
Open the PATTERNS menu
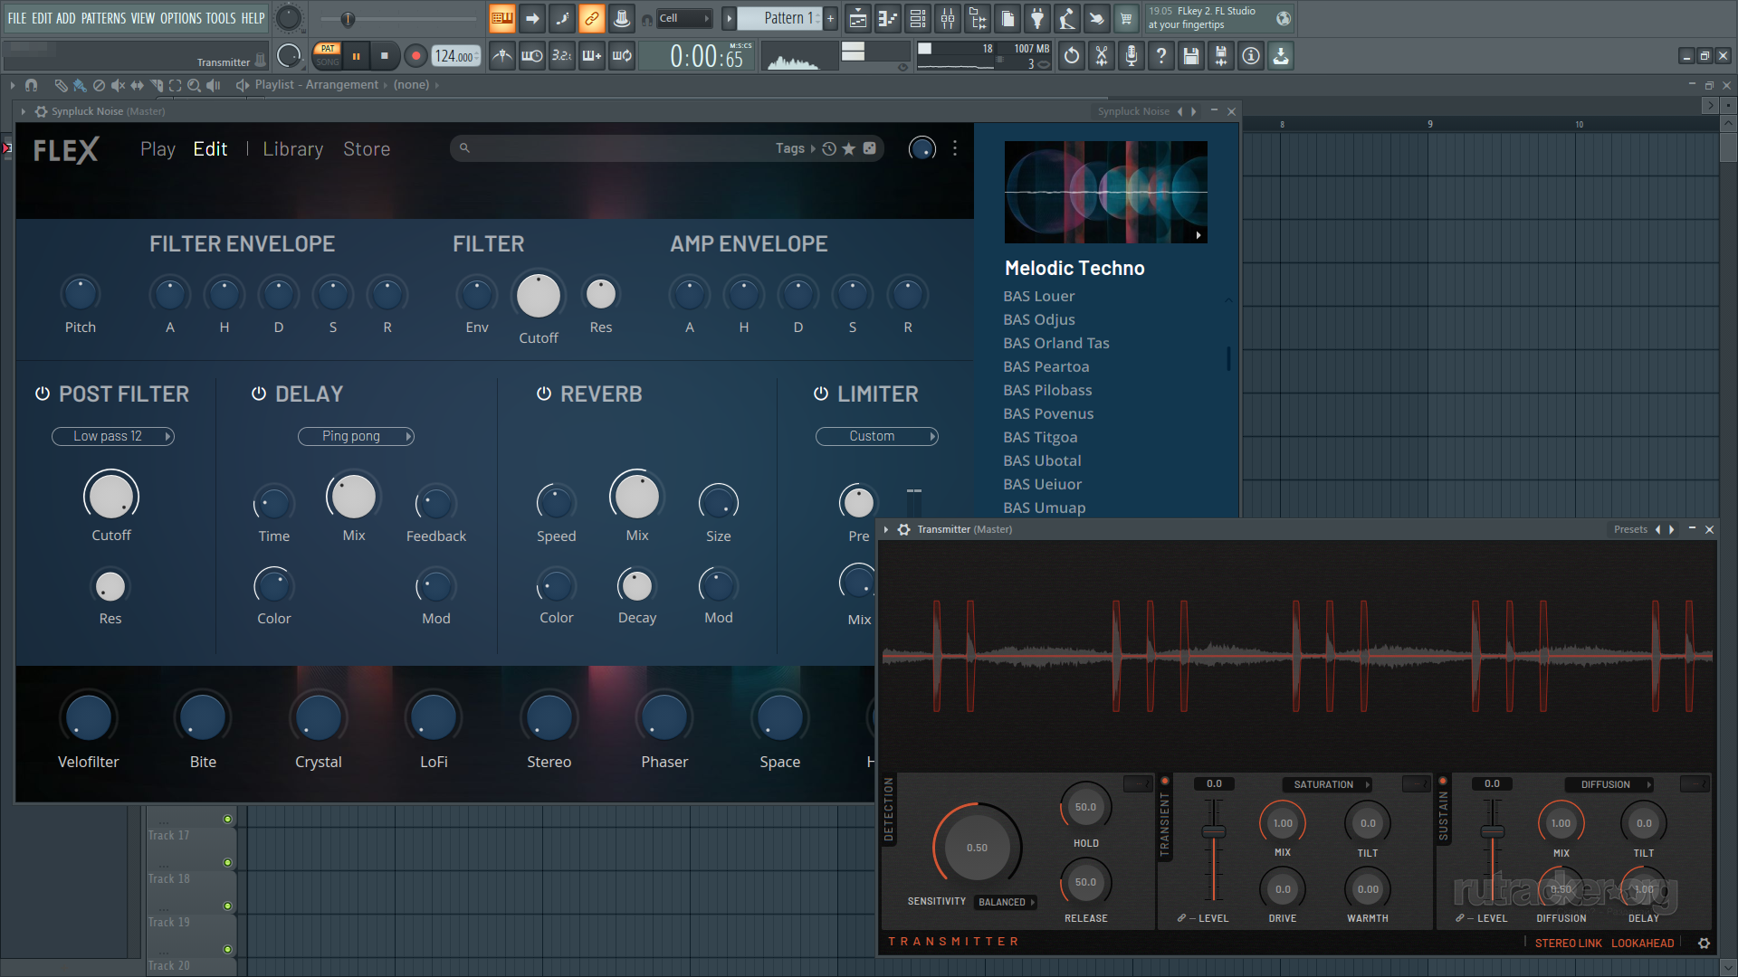(x=103, y=18)
